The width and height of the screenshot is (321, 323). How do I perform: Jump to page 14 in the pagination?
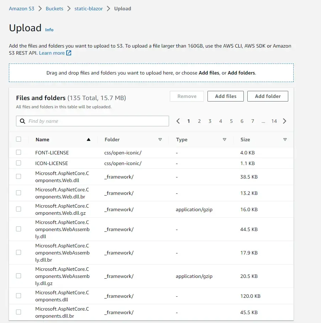coord(274,121)
